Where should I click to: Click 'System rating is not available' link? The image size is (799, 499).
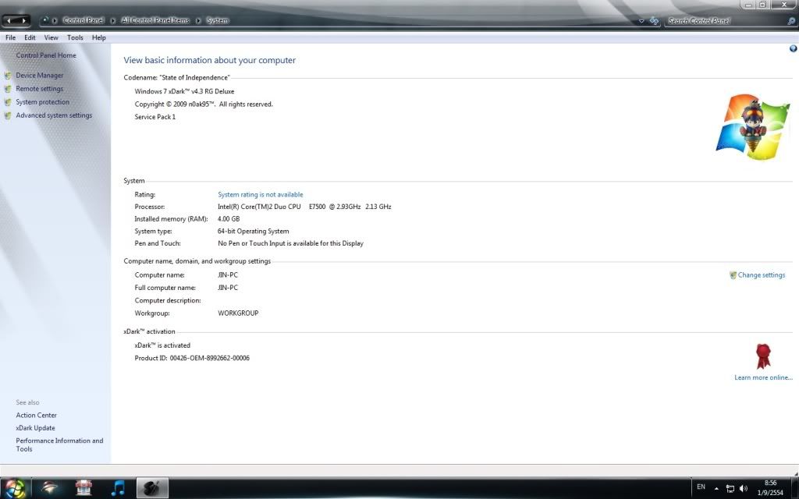point(261,194)
